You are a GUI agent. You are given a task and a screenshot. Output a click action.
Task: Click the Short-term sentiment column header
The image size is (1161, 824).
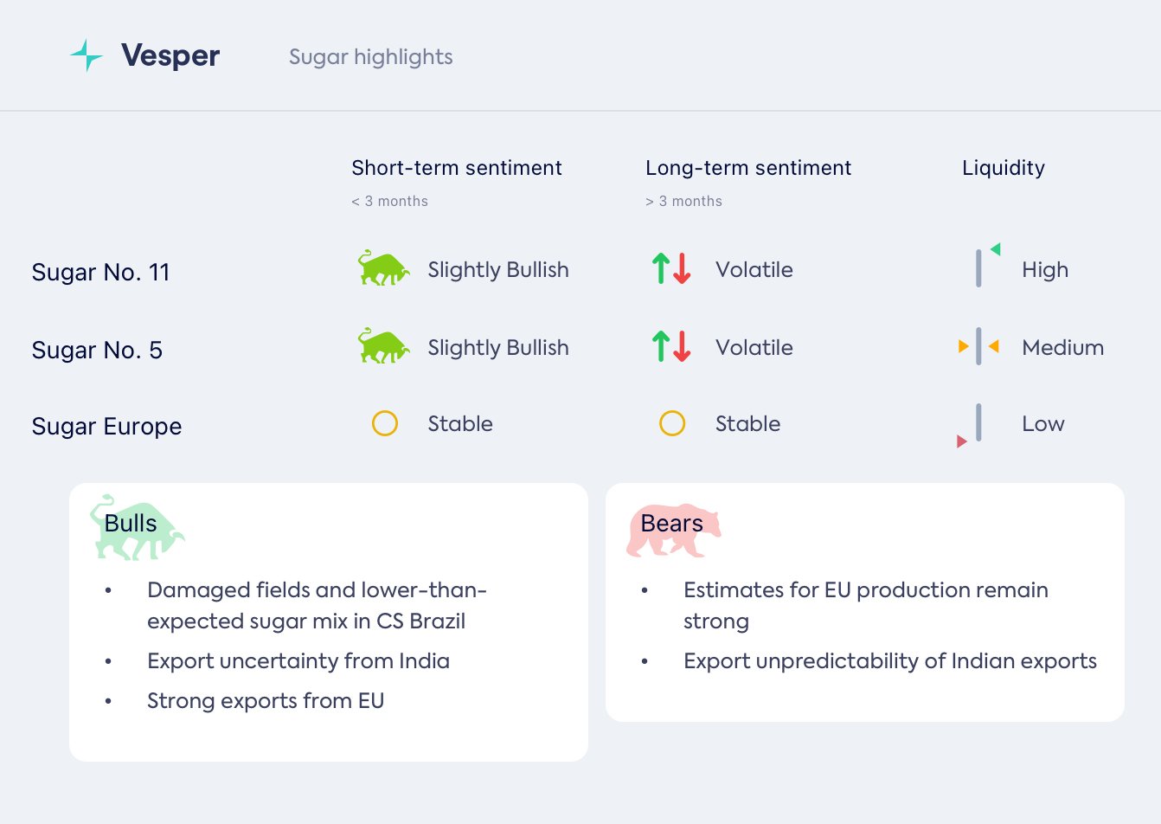click(457, 168)
